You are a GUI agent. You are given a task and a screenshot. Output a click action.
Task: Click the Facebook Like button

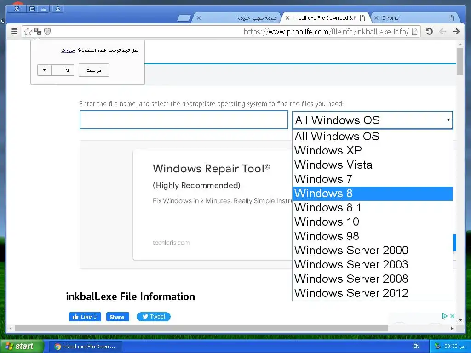[85, 317]
